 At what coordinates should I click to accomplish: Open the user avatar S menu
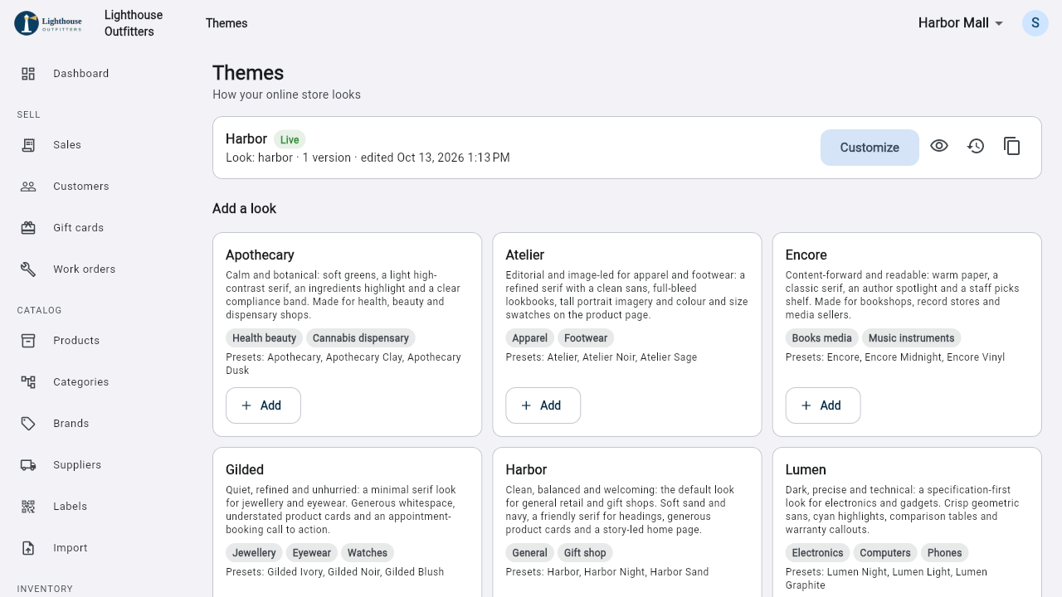[1035, 23]
